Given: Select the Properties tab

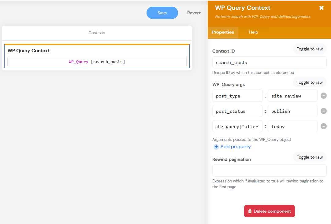Looking at the screenshot, I should [223, 32].
